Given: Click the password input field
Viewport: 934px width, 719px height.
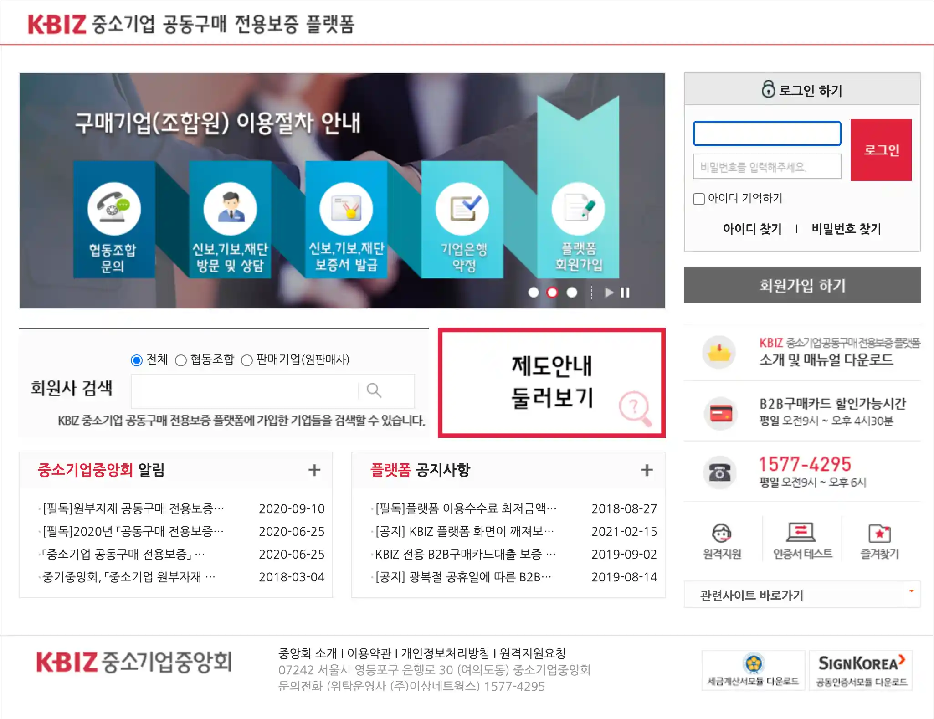Looking at the screenshot, I should tap(767, 166).
